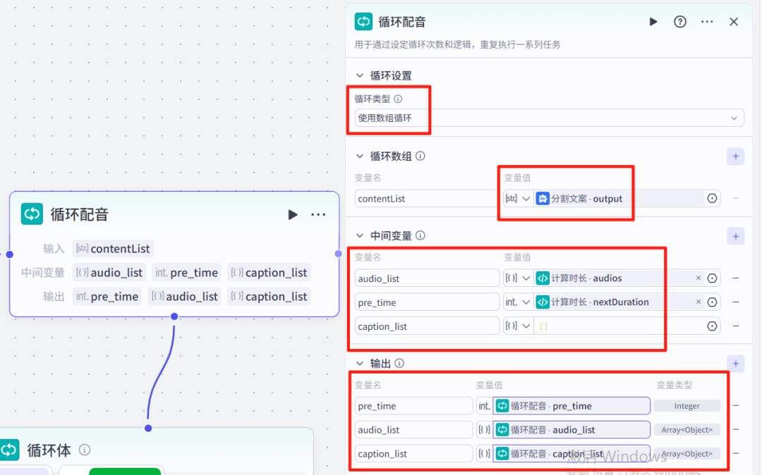The height and width of the screenshot is (475, 762).
Task: Edit the audio_list name in 中间变量
Action: [427, 278]
